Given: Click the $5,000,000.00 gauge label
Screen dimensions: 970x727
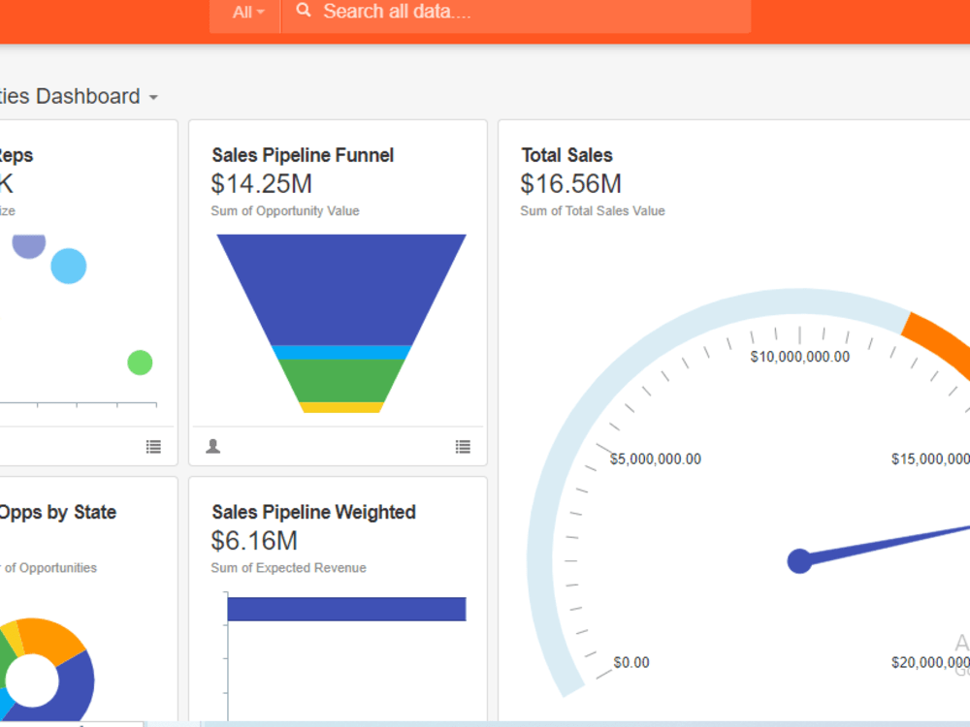Looking at the screenshot, I should (x=656, y=458).
